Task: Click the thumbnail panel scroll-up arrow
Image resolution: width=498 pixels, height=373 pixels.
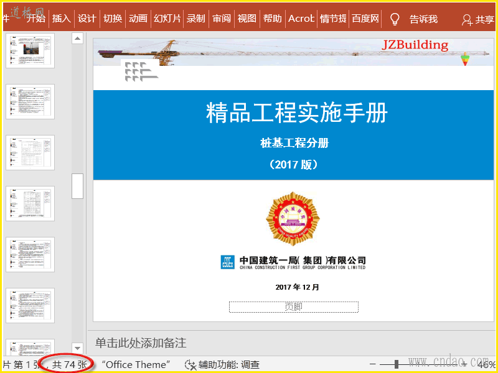Action: click(77, 39)
